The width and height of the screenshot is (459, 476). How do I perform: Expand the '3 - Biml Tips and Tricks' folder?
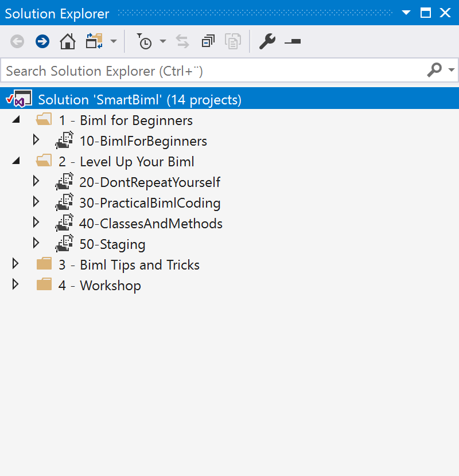point(16,264)
